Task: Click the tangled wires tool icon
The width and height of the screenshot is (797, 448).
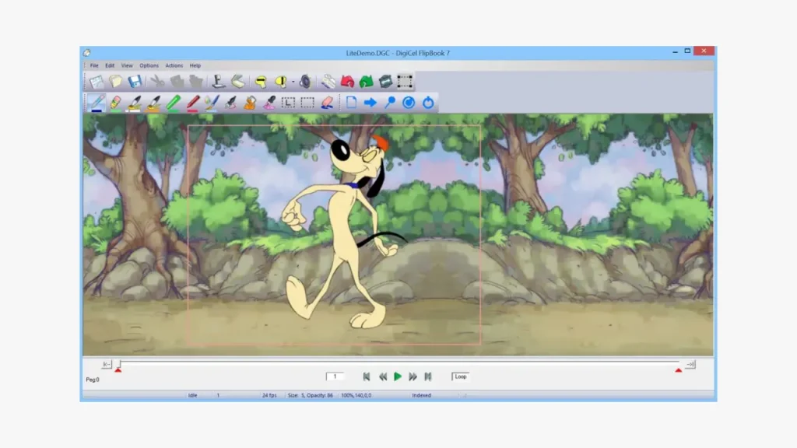Action: [x=328, y=81]
